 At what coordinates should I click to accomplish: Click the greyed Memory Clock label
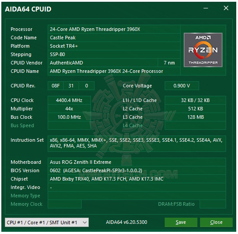26,204
